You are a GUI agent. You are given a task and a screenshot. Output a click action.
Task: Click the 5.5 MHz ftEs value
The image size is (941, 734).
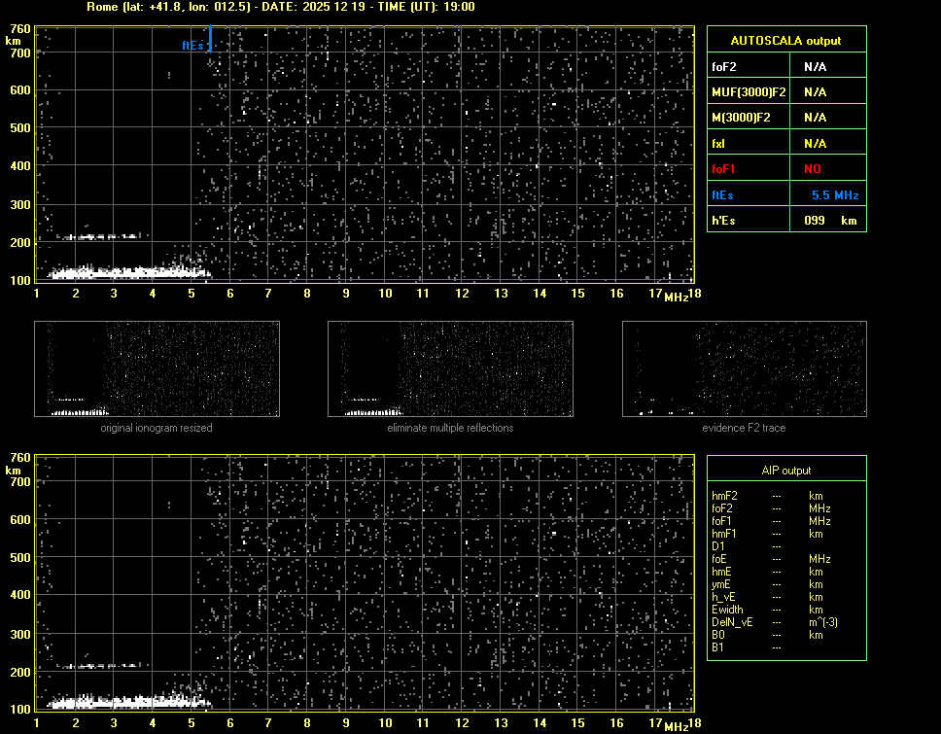point(834,195)
